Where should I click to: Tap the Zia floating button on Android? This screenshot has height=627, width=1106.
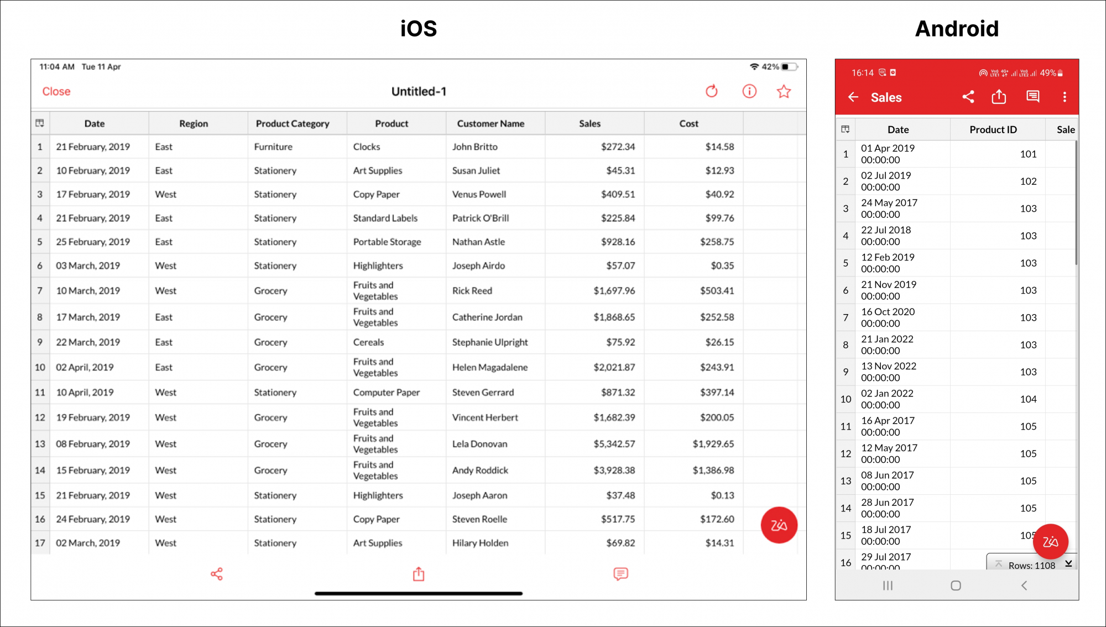pyautogui.click(x=1050, y=541)
